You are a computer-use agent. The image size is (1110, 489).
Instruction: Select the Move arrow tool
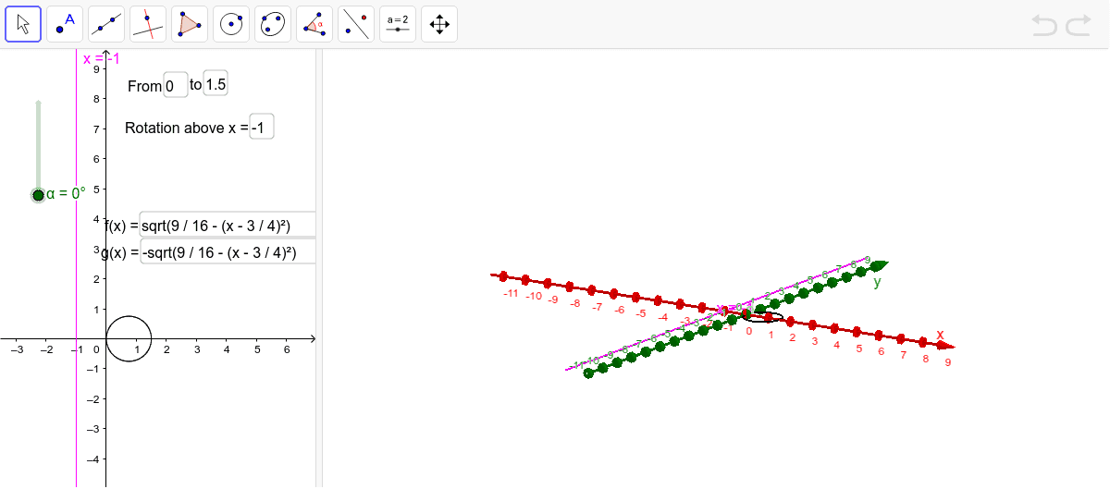click(x=23, y=24)
